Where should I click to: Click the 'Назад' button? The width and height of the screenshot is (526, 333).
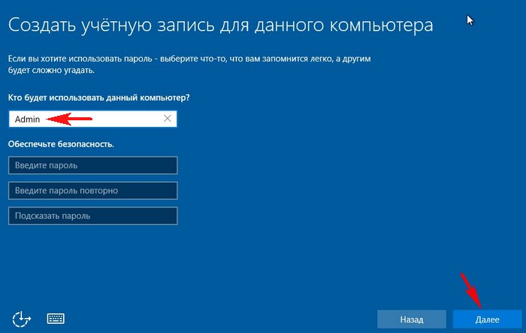412,319
